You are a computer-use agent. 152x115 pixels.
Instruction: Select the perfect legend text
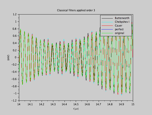[119, 29]
